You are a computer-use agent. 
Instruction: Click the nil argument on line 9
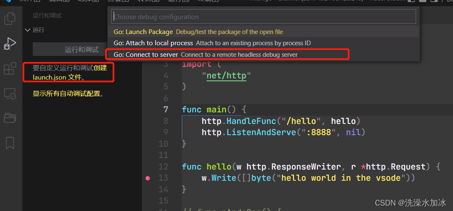point(353,133)
